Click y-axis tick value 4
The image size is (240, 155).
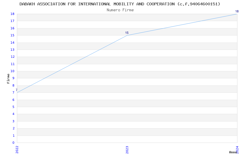click(x=14, y=114)
